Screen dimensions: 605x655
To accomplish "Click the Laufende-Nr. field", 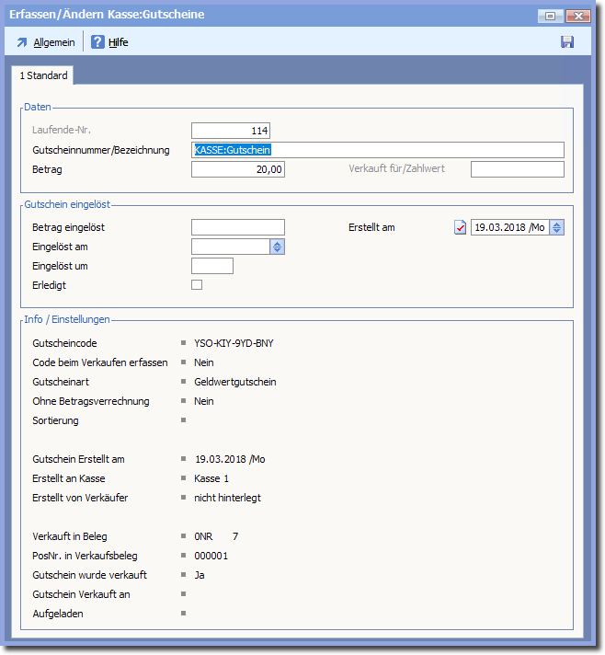I will (x=231, y=131).
